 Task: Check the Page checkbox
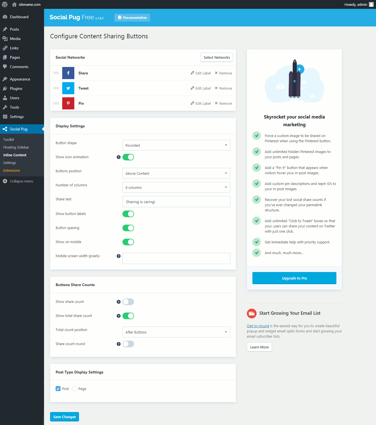coord(75,389)
